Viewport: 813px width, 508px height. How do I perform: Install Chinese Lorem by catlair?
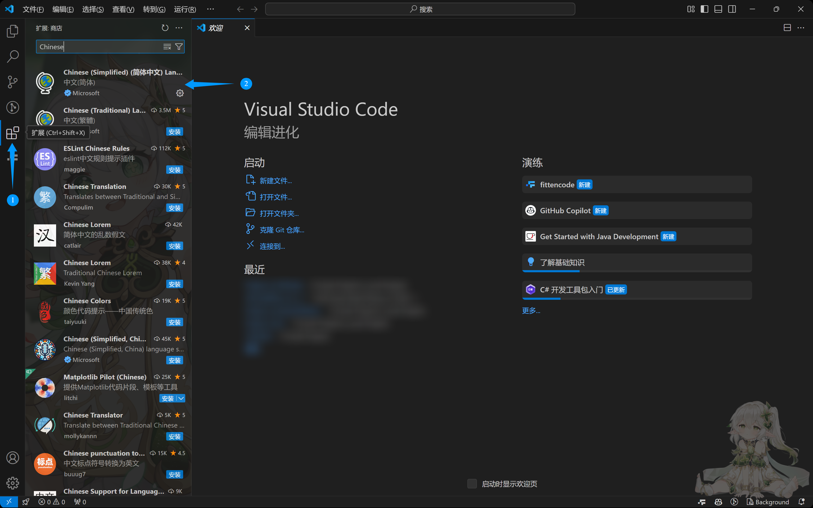(175, 246)
